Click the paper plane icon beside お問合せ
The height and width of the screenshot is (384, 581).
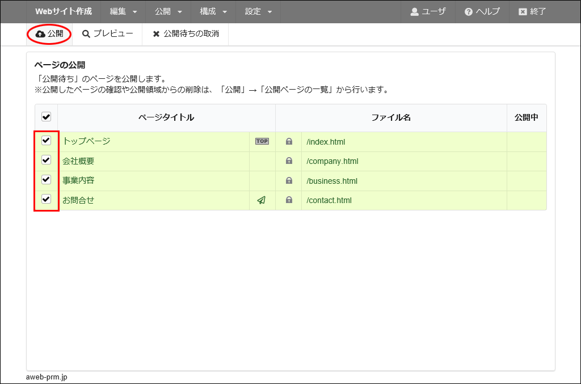click(x=262, y=200)
